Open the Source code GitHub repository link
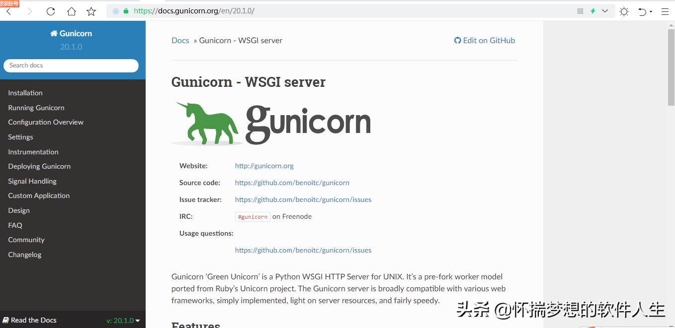 (x=292, y=183)
